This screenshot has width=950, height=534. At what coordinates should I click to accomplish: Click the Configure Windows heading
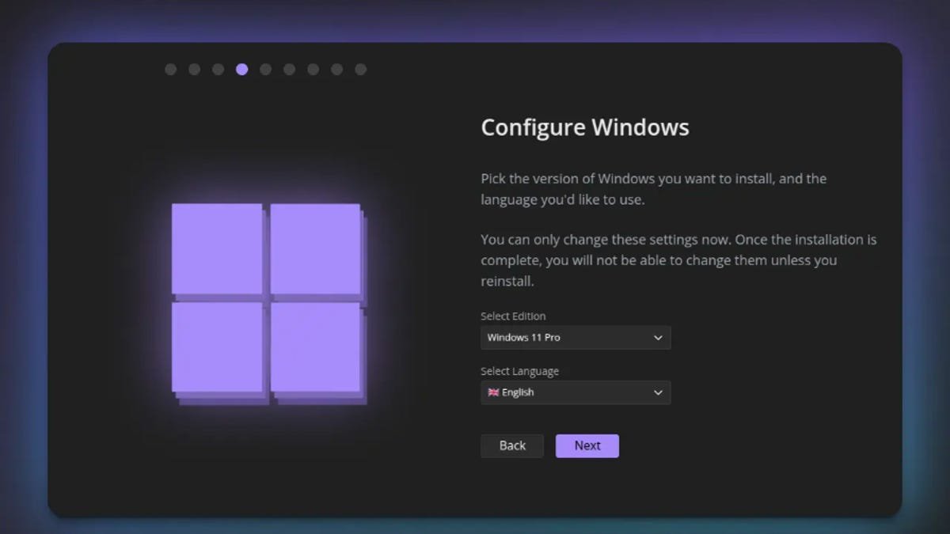584,127
